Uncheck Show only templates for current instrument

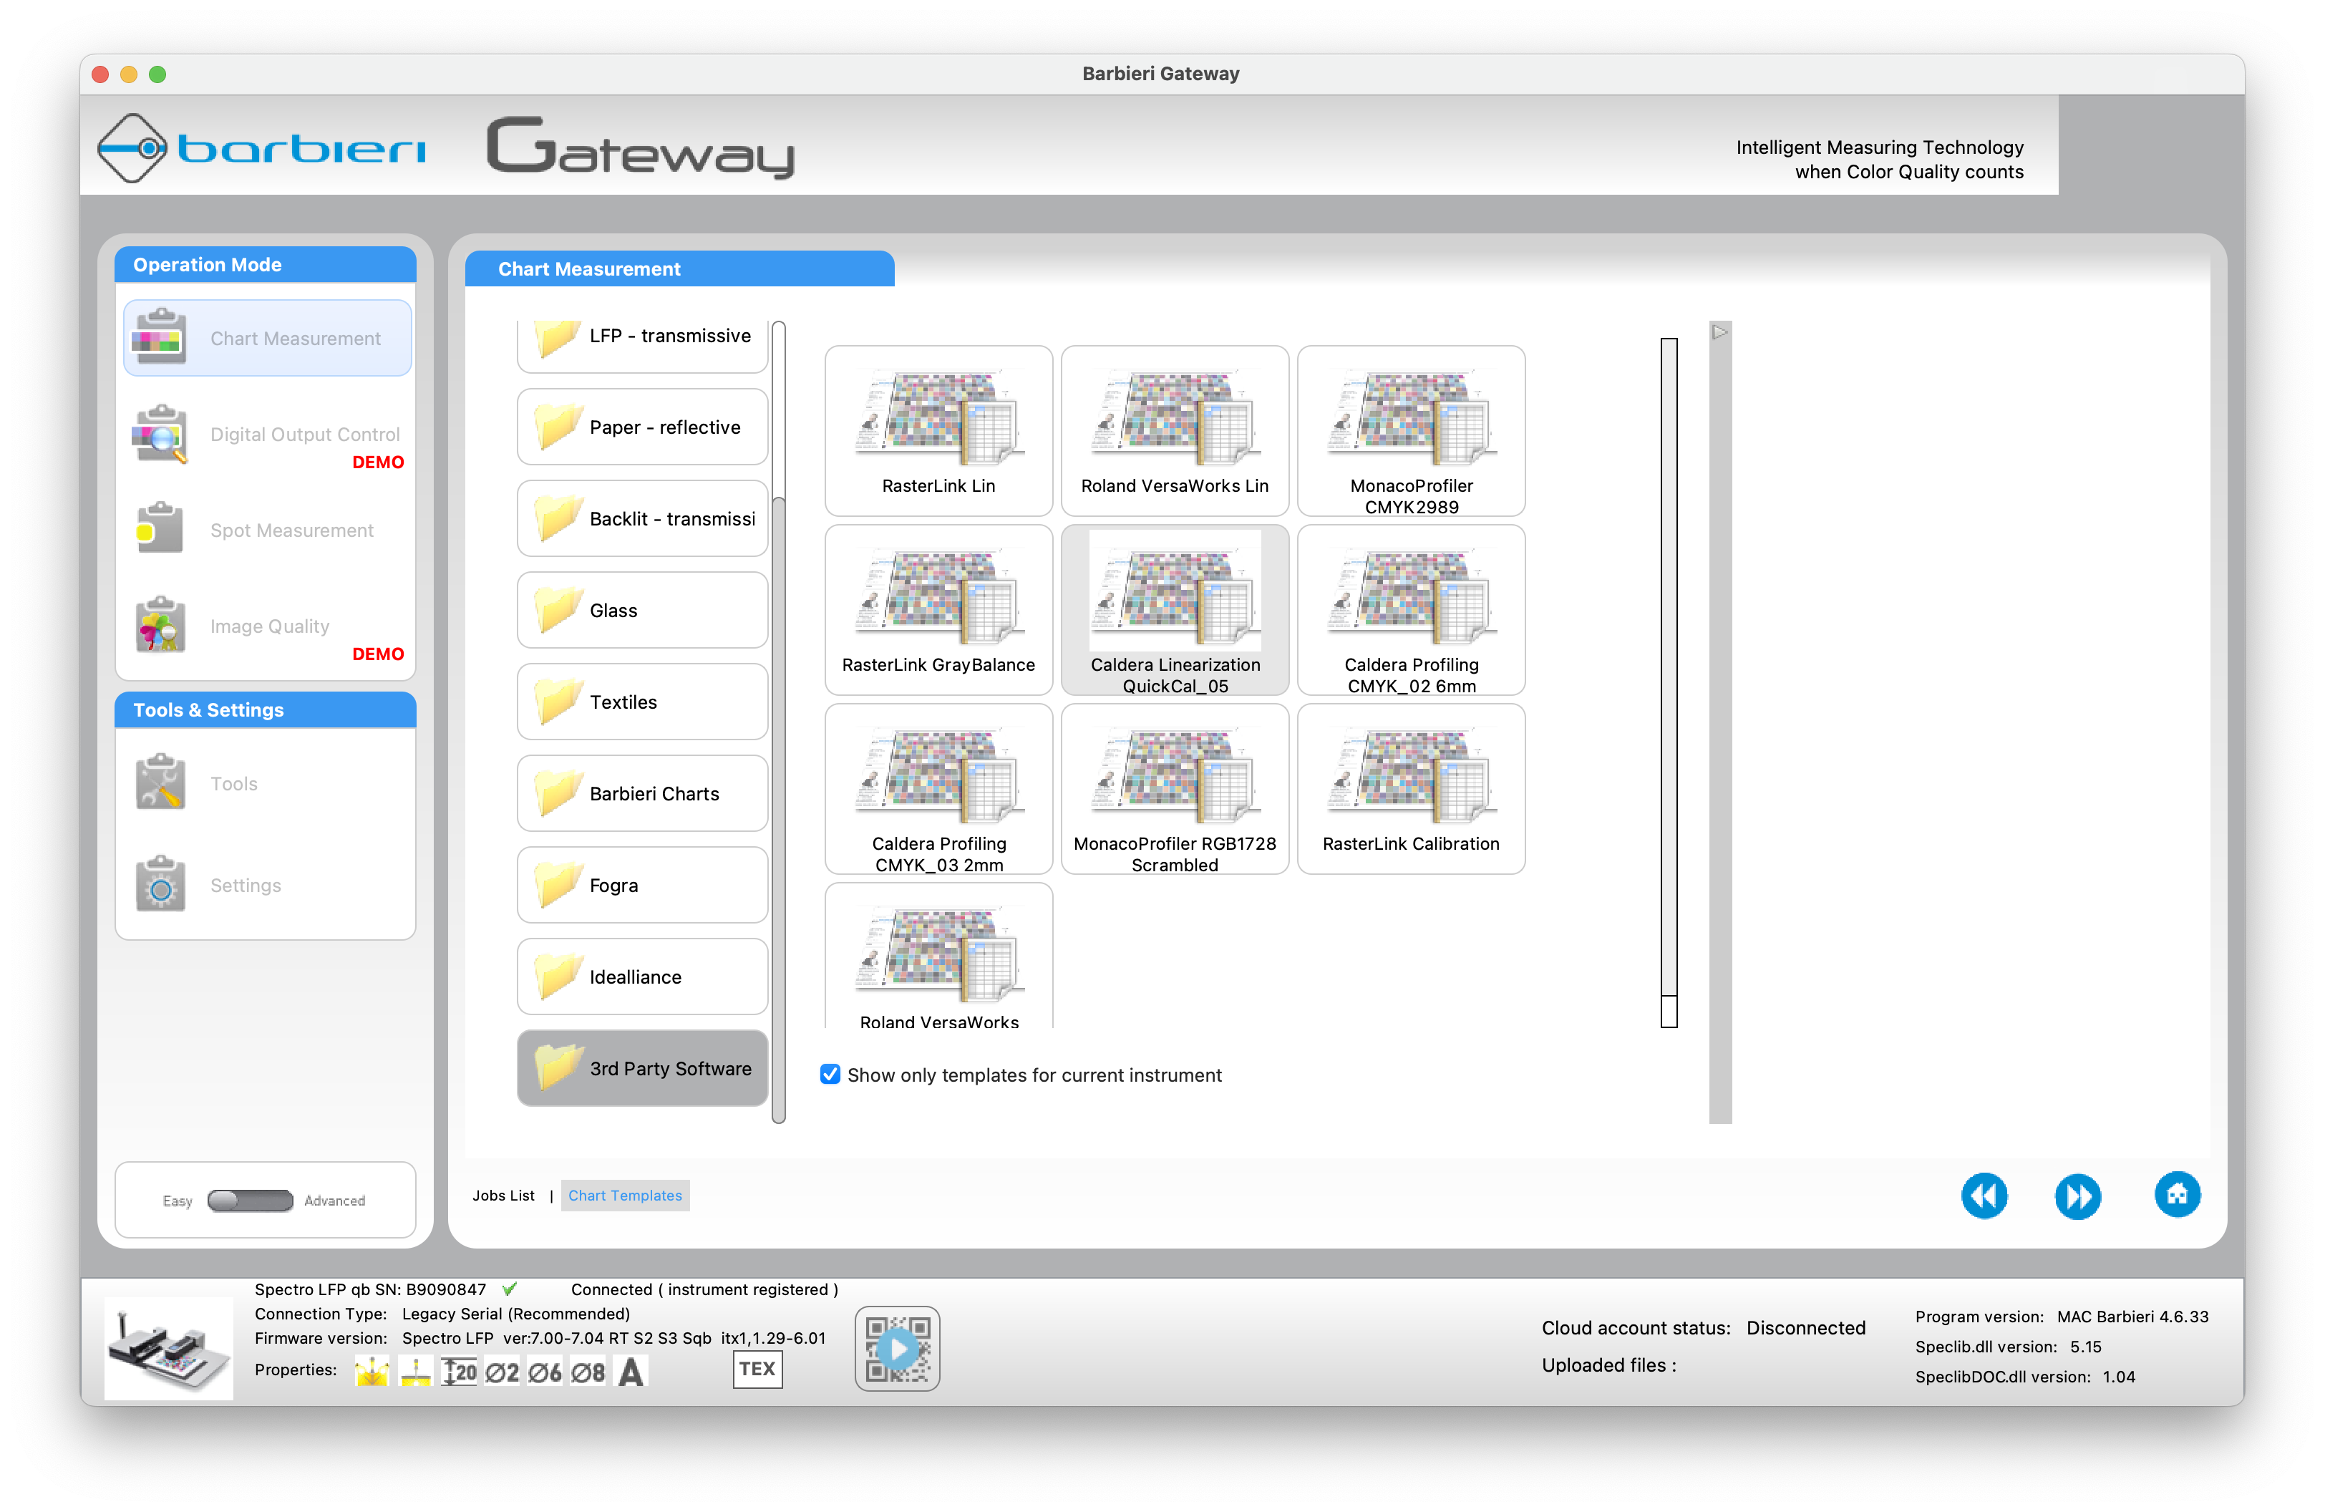point(830,1075)
